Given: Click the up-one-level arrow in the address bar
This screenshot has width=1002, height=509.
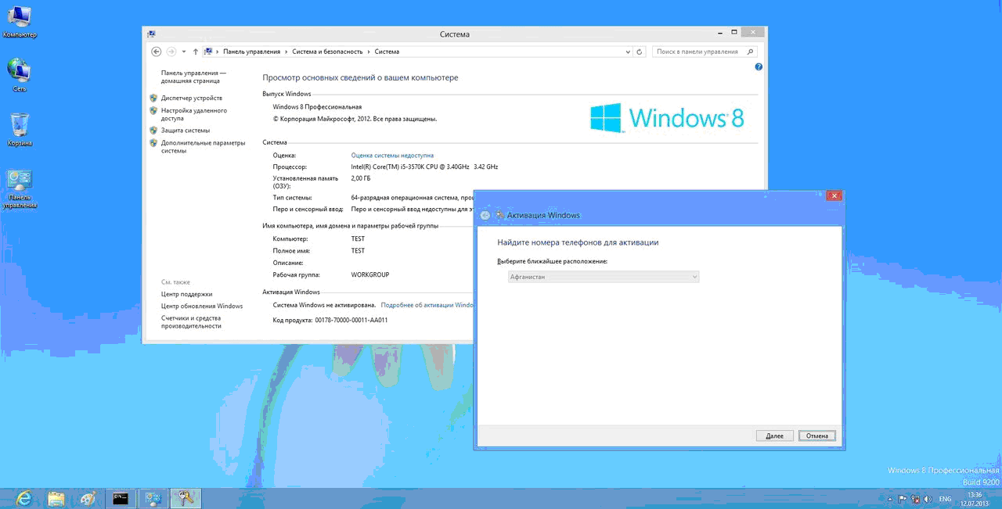Looking at the screenshot, I should point(195,52).
